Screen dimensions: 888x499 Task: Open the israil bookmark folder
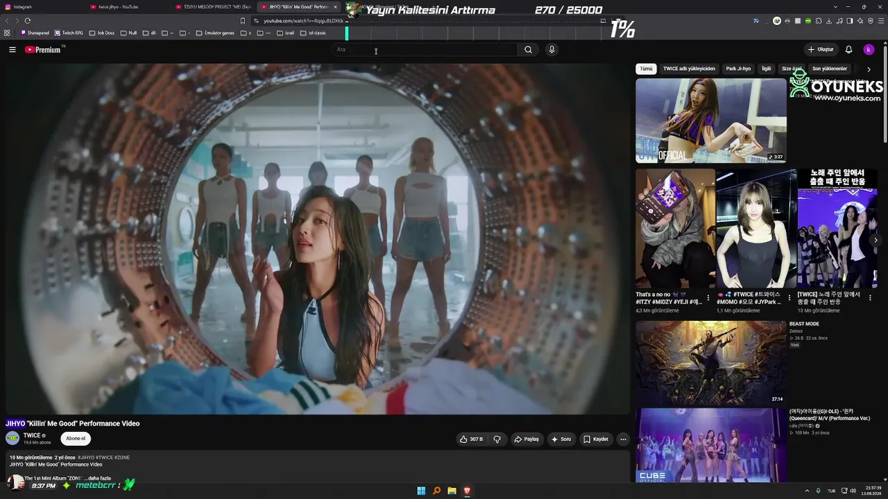[x=285, y=33]
